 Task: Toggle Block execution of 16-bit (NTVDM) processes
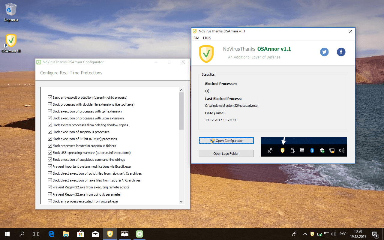tap(50, 139)
